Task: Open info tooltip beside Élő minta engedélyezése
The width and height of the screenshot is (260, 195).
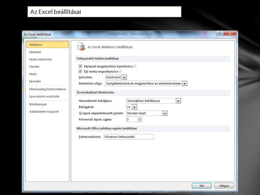Action: (x=120, y=71)
